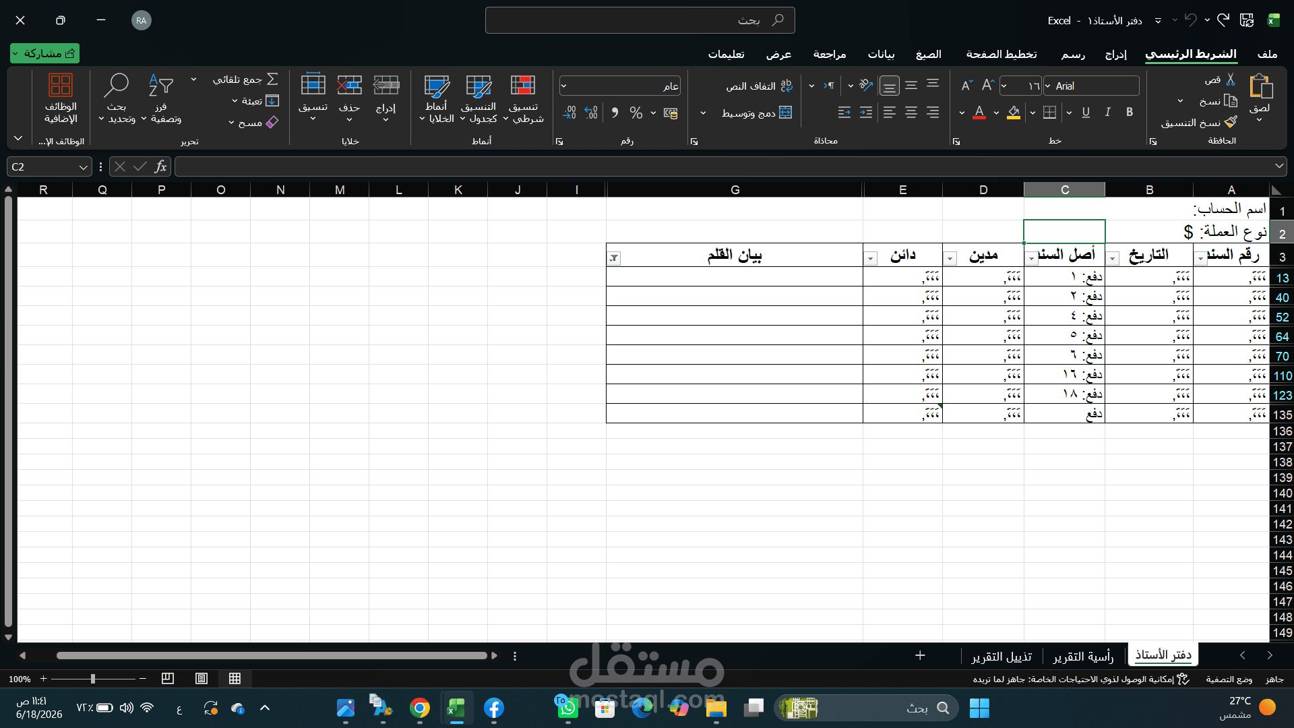The width and height of the screenshot is (1294, 728).
Task: Click the decrease font size icon
Action: [966, 86]
